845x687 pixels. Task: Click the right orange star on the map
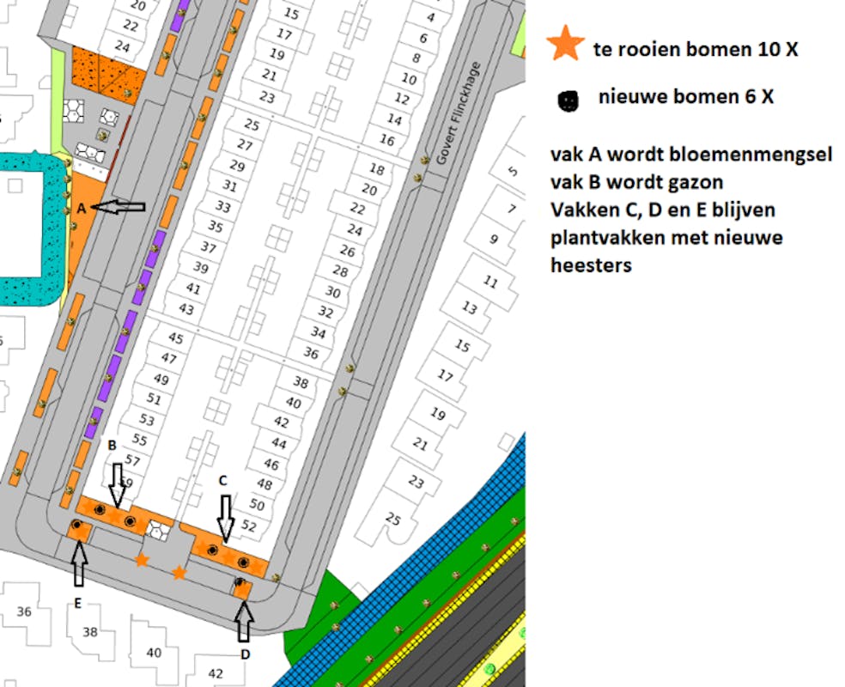coord(179,572)
